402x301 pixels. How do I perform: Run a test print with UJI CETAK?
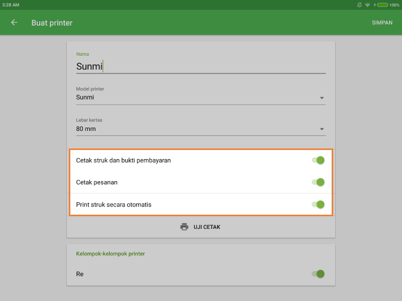207,227
